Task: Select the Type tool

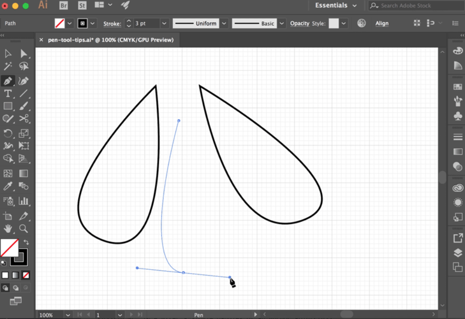Action: point(8,94)
